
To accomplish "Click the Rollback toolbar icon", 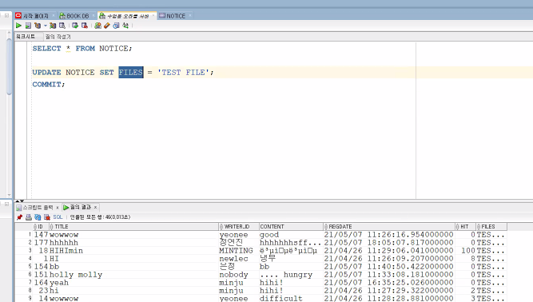I will pyautogui.click(x=85, y=26).
